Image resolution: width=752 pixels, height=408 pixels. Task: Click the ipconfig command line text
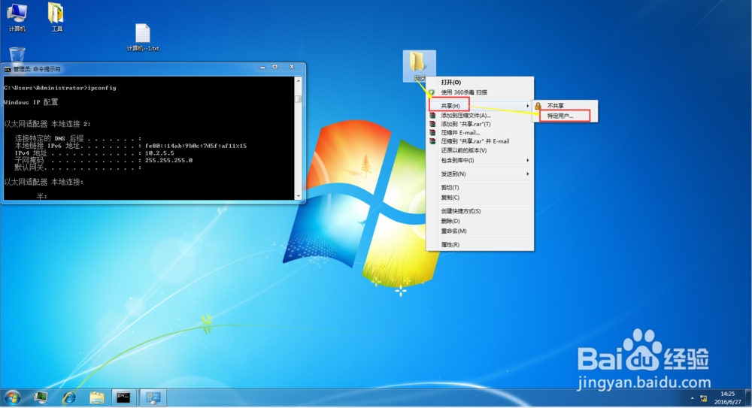59,88
